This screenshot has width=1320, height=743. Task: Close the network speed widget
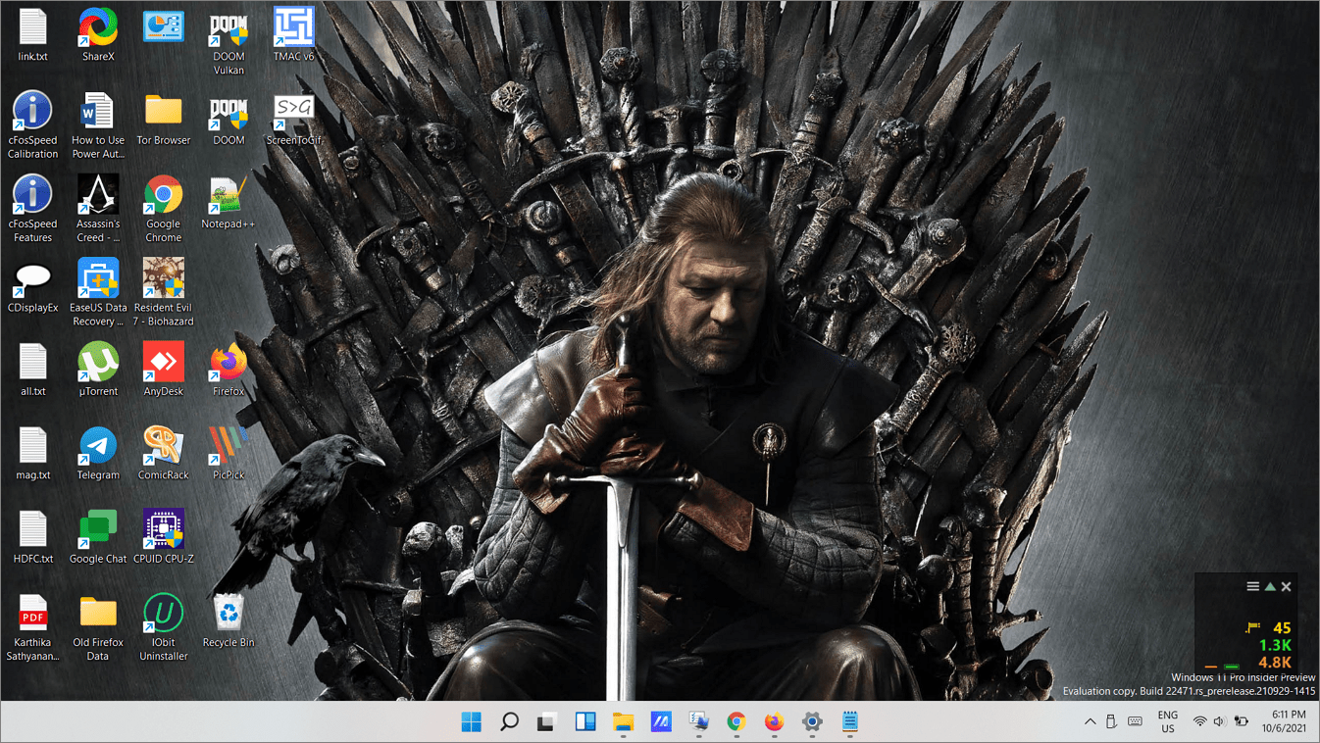[x=1287, y=586]
